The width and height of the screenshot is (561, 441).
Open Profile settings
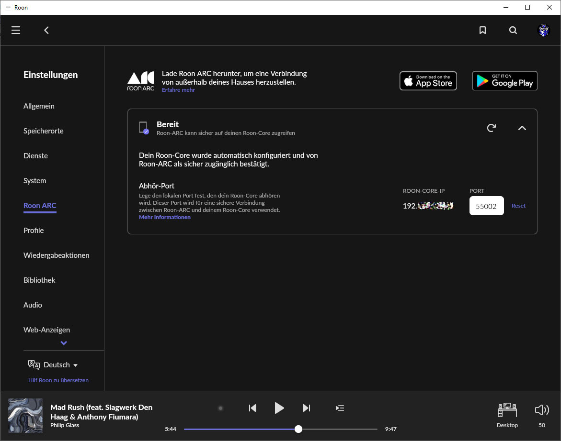(34, 231)
